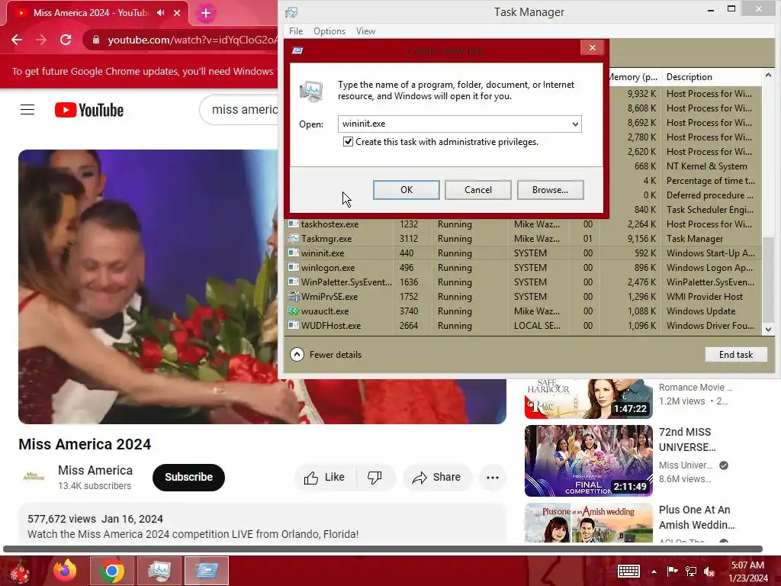Click the muted volume tray icon
Screen dimensions: 781x586
pyautogui.click(x=709, y=571)
